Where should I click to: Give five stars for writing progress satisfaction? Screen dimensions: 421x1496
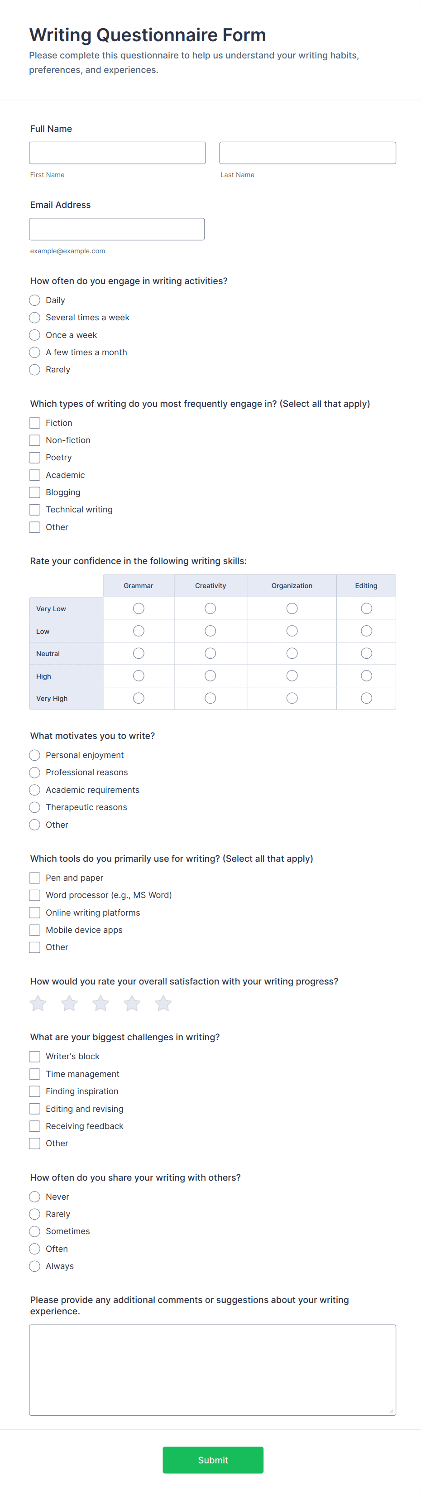point(163,1003)
